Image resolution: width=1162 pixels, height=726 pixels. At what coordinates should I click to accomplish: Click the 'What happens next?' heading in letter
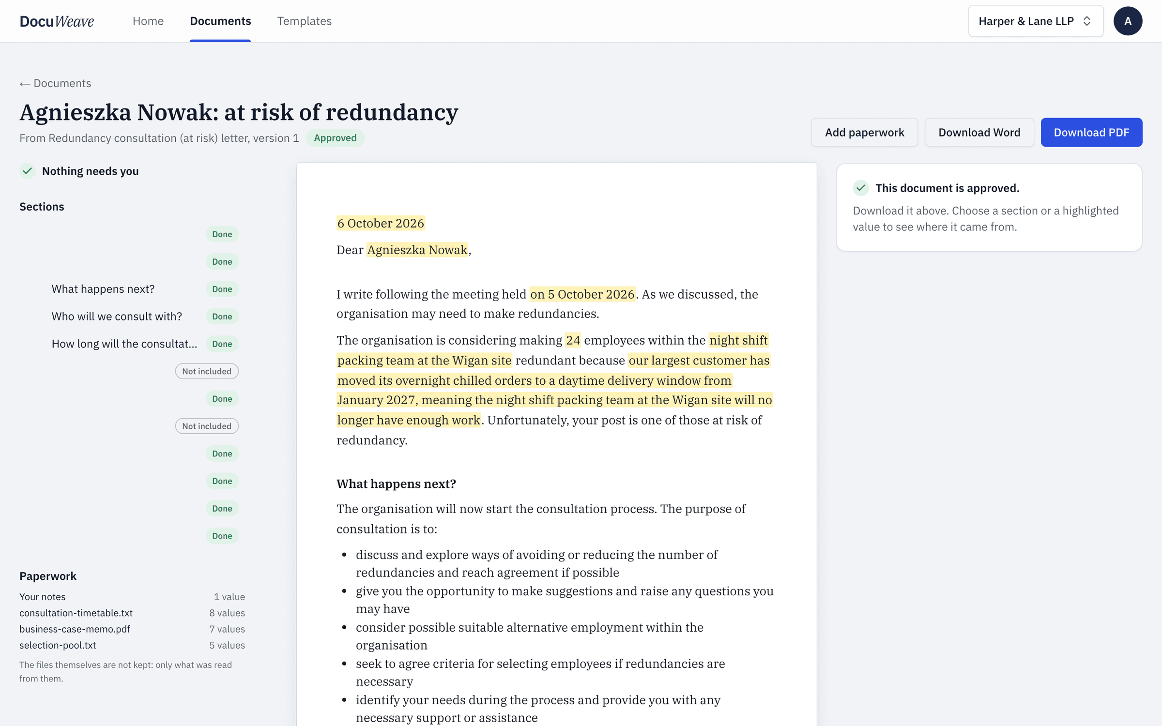[396, 484]
